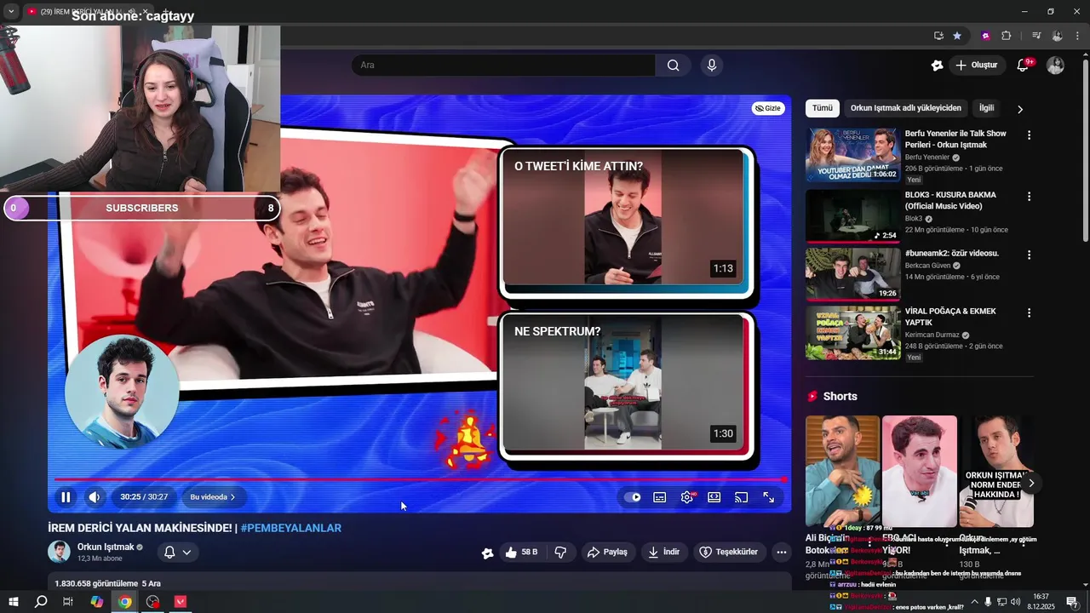Dislike the video with the thumbs-down
This screenshot has width=1090, height=613.
click(x=560, y=553)
